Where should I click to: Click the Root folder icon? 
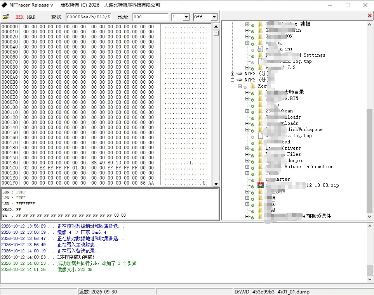pyautogui.click(x=252, y=86)
